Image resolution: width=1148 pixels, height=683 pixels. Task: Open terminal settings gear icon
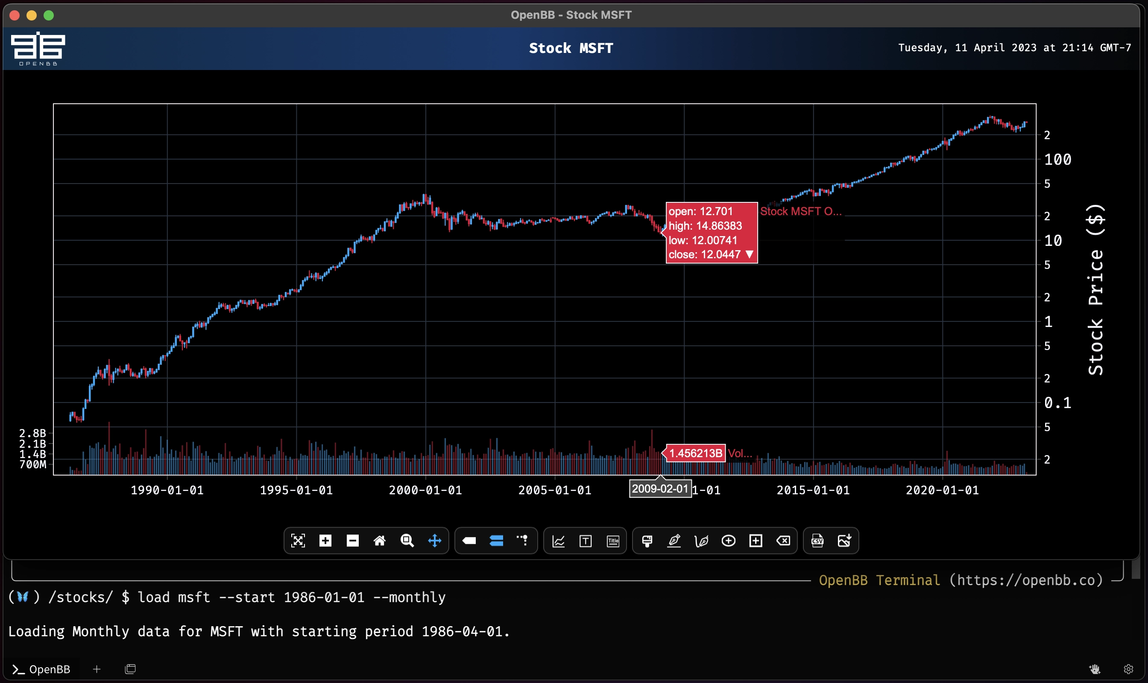(1128, 669)
